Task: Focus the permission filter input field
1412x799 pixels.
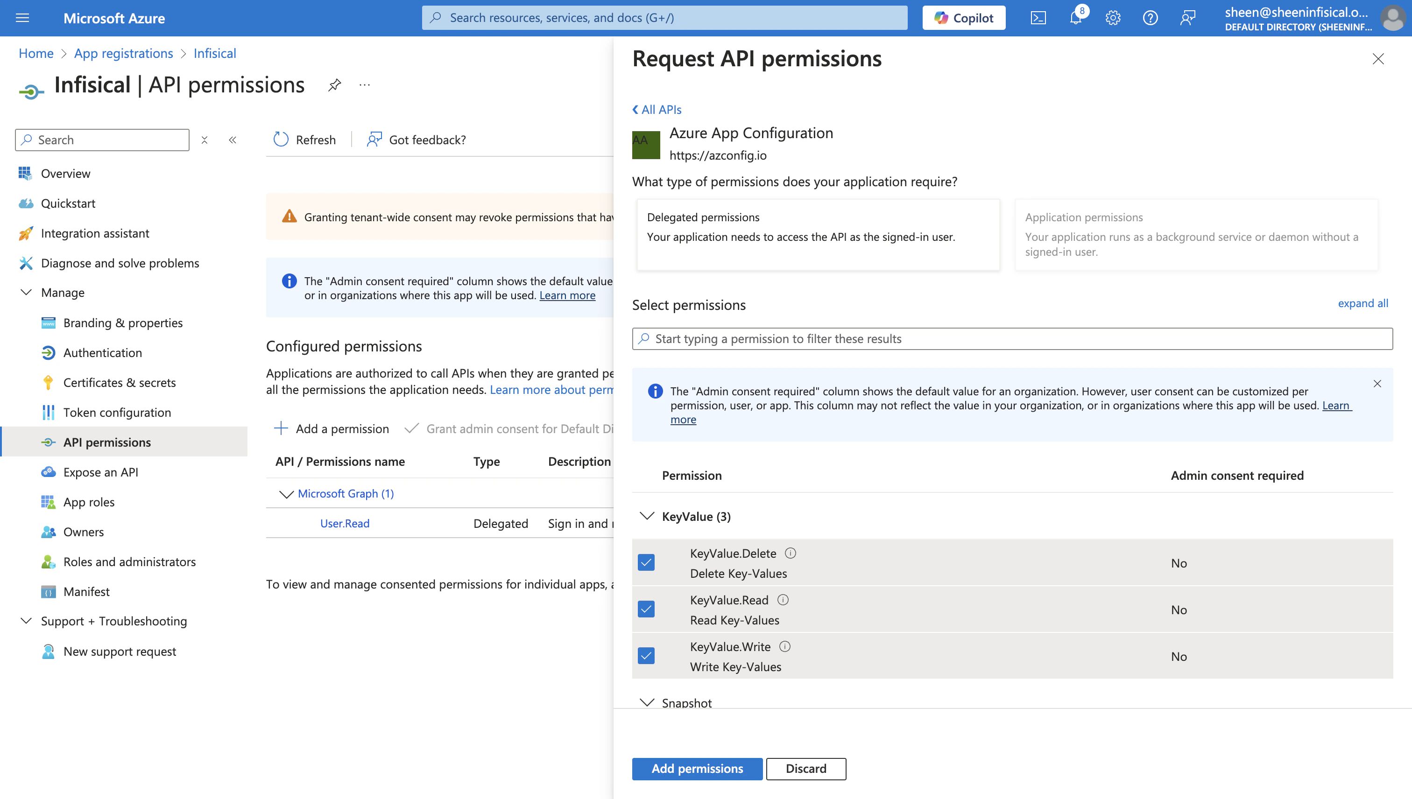Action: pos(1012,338)
